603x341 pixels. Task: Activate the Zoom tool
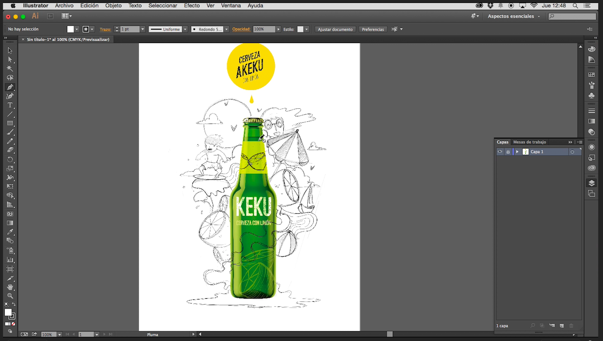coord(10,296)
